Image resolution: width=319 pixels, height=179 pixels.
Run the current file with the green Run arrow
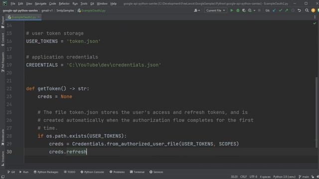click(x=231, y=10)
